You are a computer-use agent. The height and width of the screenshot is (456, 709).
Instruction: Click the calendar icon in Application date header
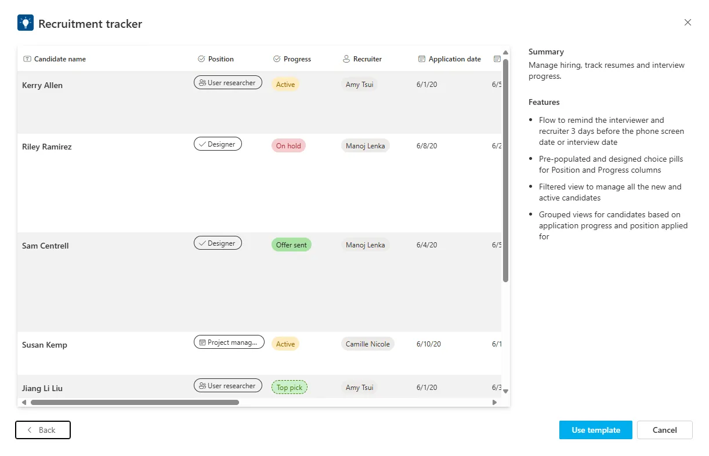[421, 59]
